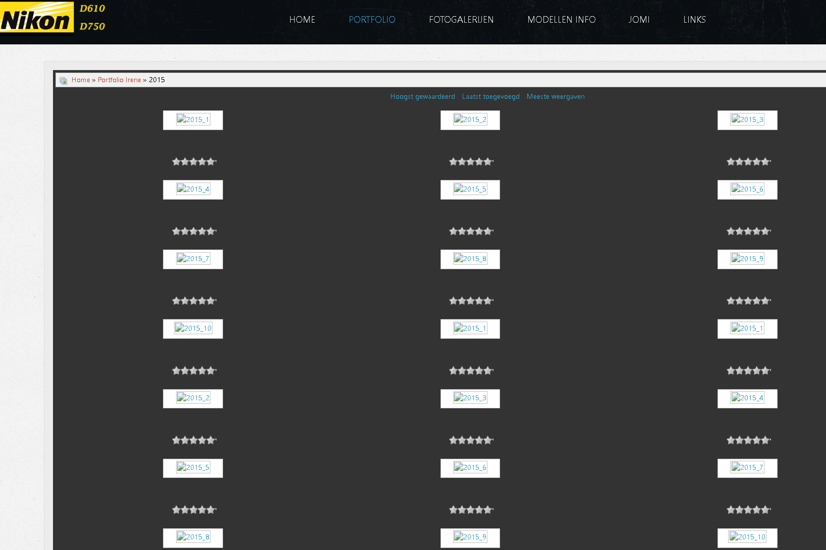This screenshot has width=826, height=550.
Task: Open the 2015_10 thumbnail in the right column
Action: 747,537
